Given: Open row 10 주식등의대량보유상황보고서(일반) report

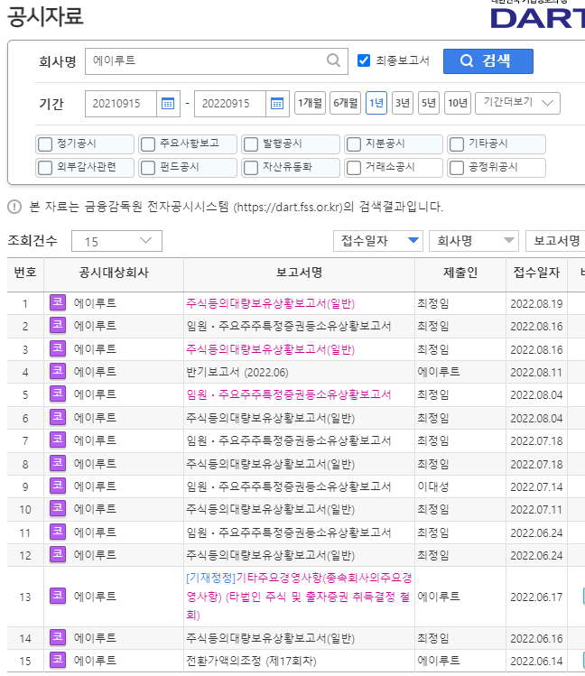Looking at the screenshot, I should pyautogui.click(x=270, y=510).
